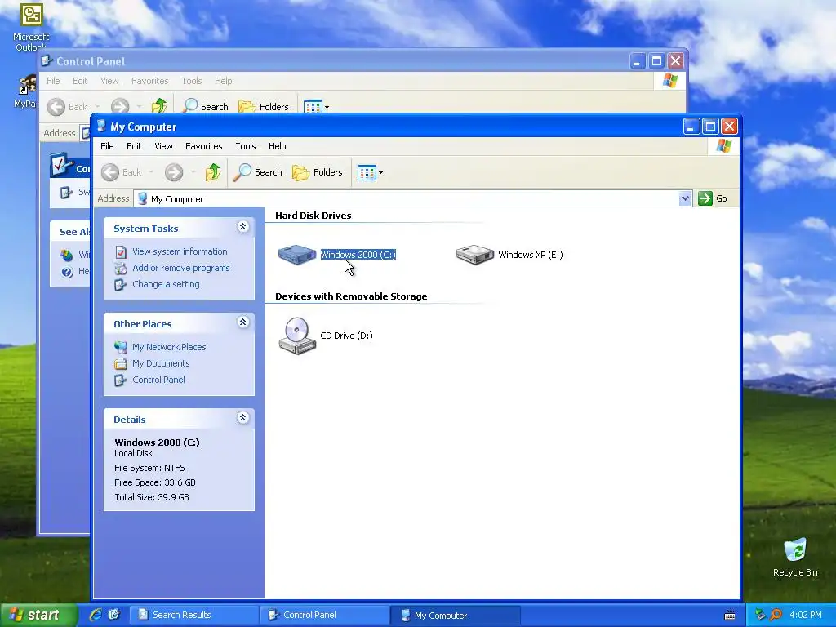Open Edit menu in My Computer

(134, 146)
